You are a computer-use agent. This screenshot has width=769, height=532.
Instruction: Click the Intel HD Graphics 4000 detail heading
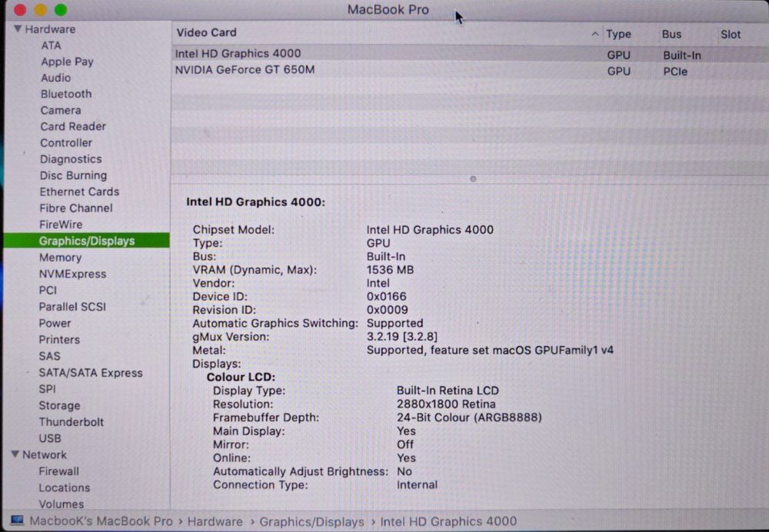click(255, 202)
